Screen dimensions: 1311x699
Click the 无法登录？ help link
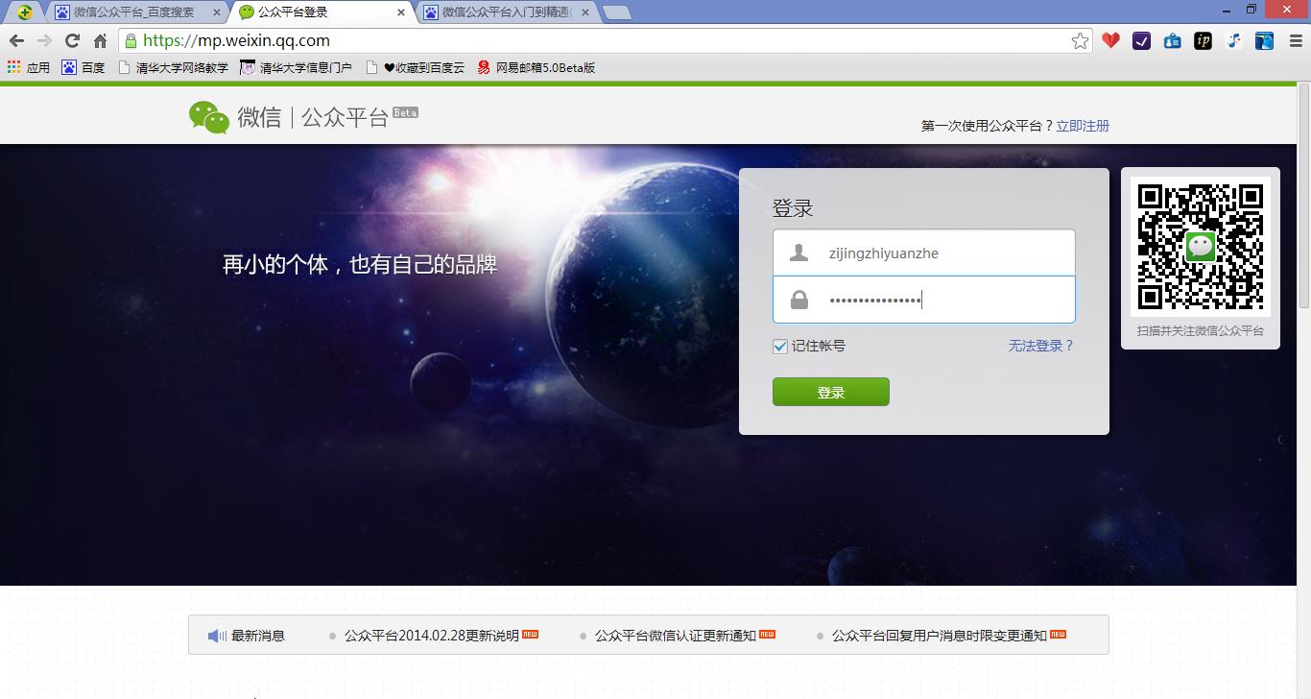1040,347
